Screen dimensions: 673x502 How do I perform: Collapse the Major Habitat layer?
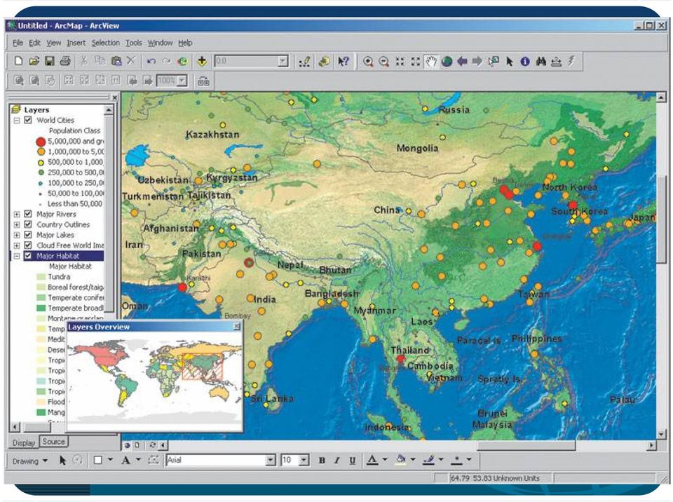pyautogui.click(x=17, y=256)
